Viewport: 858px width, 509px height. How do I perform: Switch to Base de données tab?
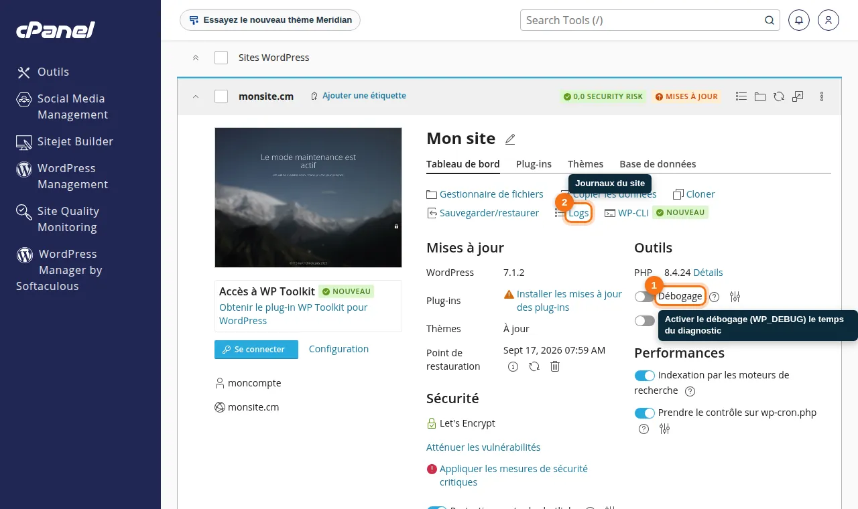pos(658,164)
